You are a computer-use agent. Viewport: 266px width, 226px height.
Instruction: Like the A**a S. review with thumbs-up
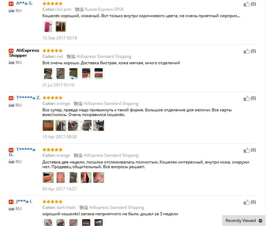pyautogui.click(x=247, y=4)
